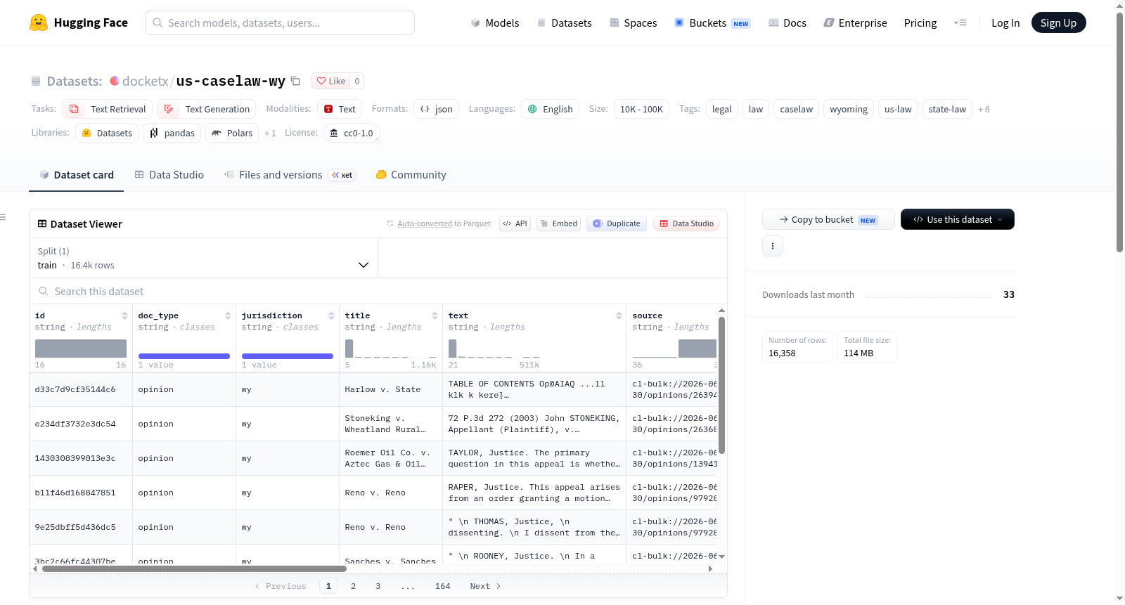The height and width of the screenshot is (605, 1125).
Task: Duplicate the dataset with Duplicate button
Action: click(x=617, y=223)
